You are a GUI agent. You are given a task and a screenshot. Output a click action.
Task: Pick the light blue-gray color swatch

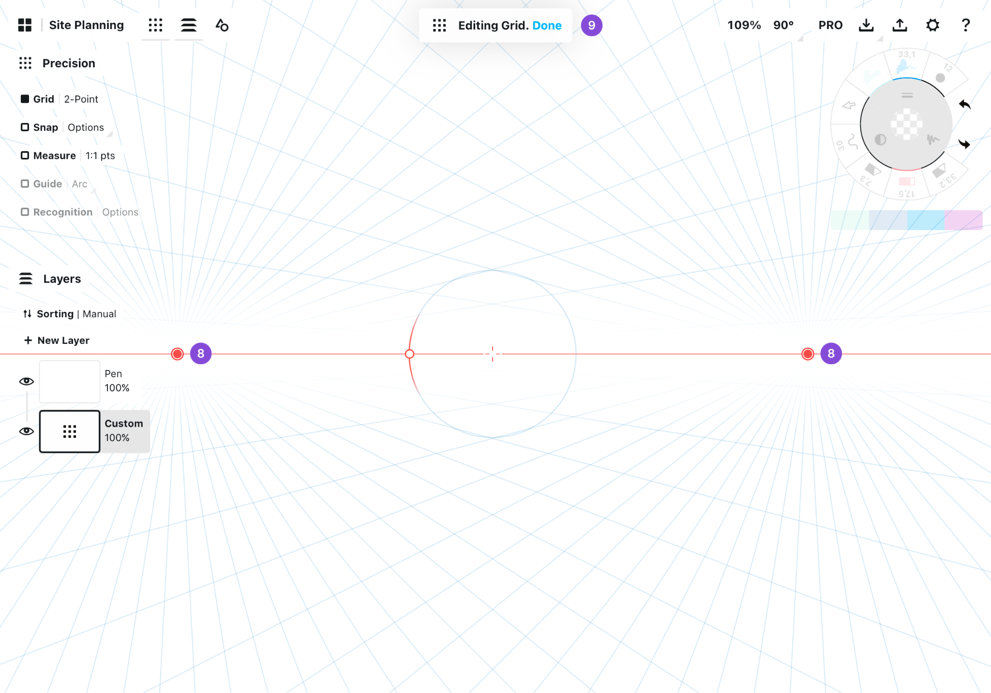coord(888,220)
